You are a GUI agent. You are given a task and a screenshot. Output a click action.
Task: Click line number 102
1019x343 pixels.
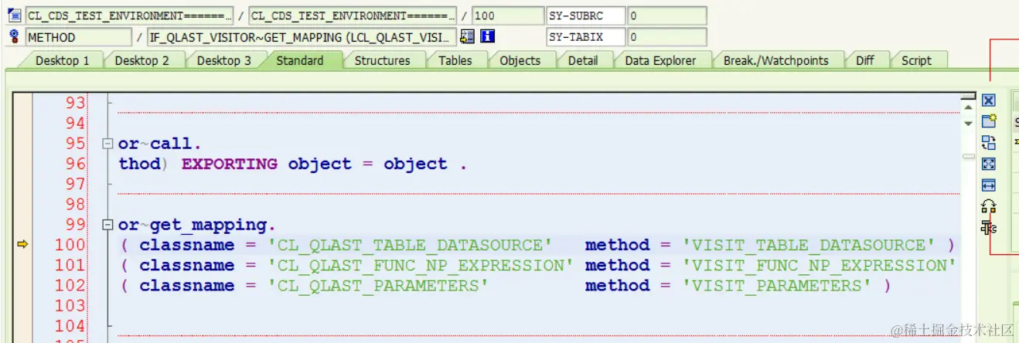click(x=70, y=286)
